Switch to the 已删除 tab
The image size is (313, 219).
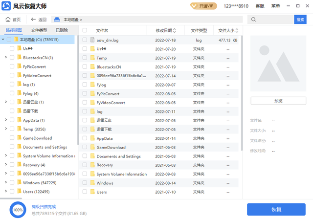62,30
